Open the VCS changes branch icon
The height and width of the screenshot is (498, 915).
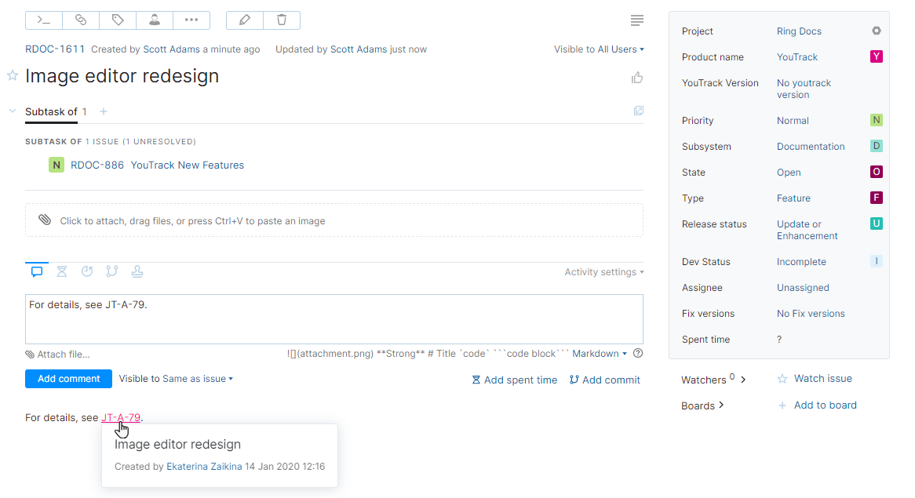click(112, 271)
